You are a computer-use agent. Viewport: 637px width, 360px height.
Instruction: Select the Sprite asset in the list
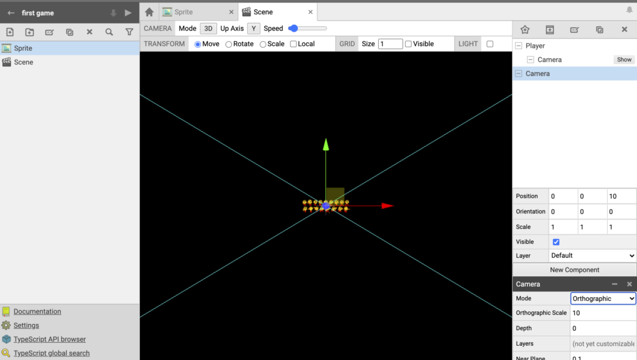(70, 48)
